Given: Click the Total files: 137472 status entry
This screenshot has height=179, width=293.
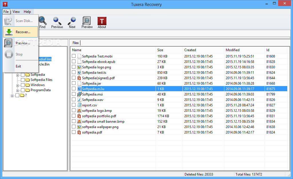Looking at the screenshot, I should click(x=249, y=174).
